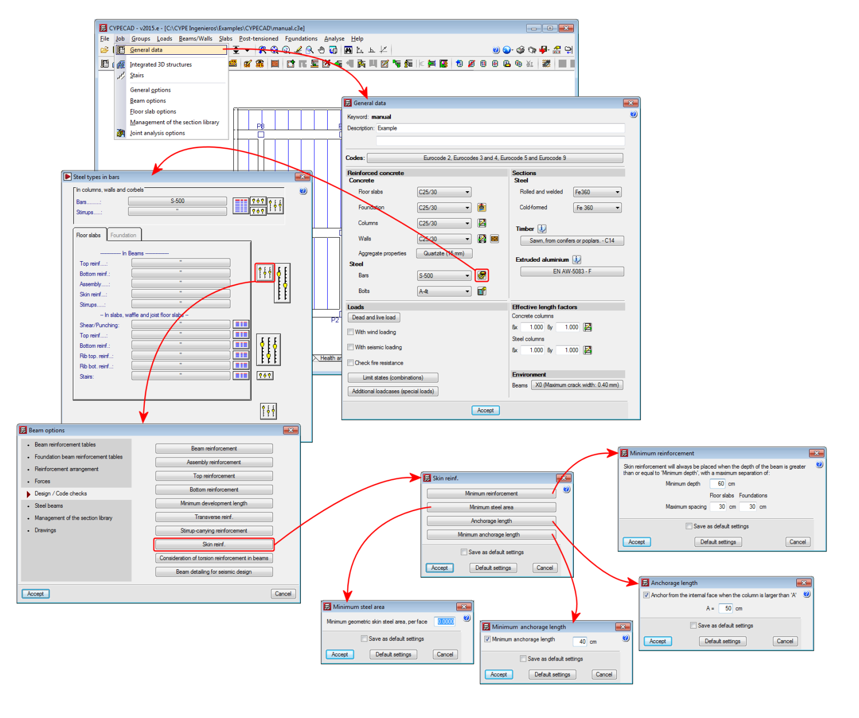Open the Shear/Punching reinforcement table icon
Screen dimensions: 859x718
coord(241,325)
